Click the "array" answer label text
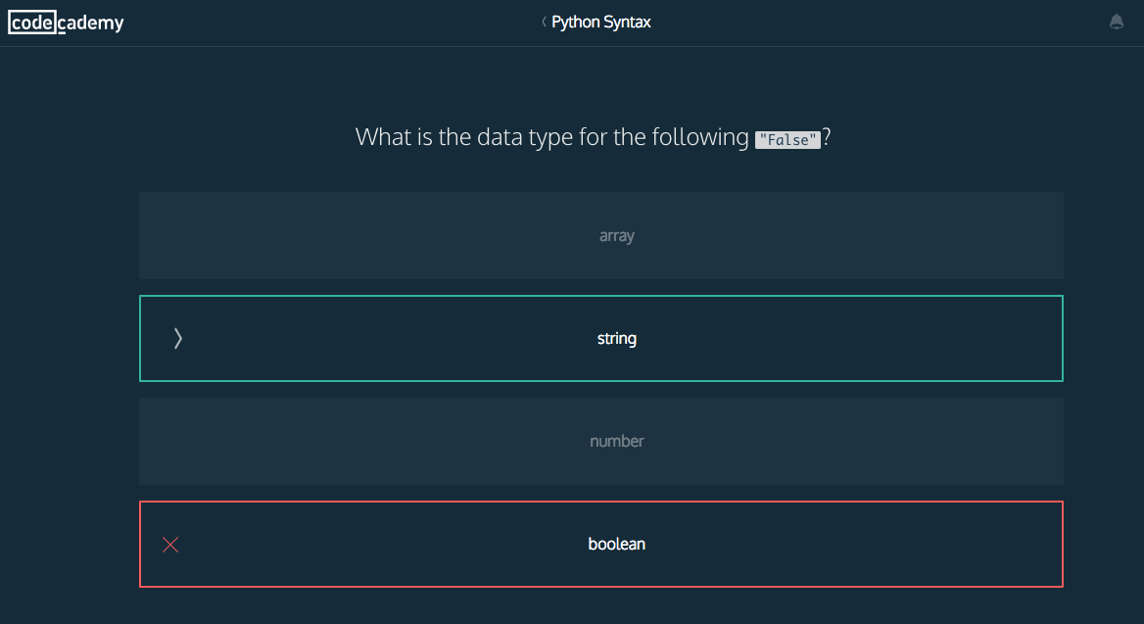 pos(617,236)
